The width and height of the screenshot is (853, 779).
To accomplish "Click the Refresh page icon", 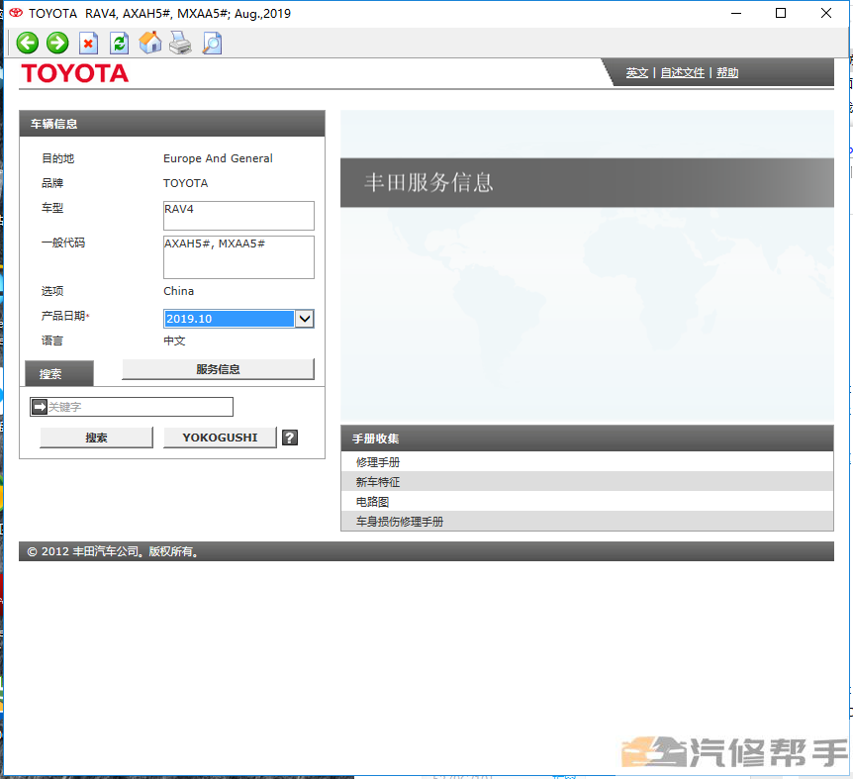I will (119, 43).
